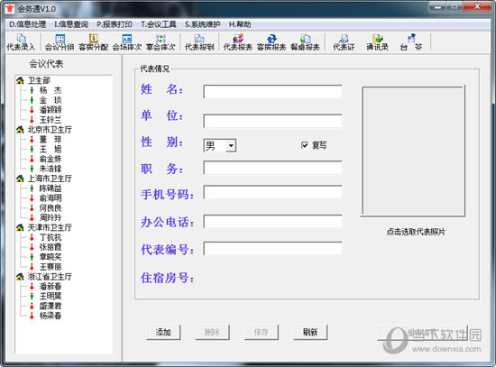This screenshot has height=367, width=496.
Task: Open the 通讯录 address book tool
Action: [377, 42]
